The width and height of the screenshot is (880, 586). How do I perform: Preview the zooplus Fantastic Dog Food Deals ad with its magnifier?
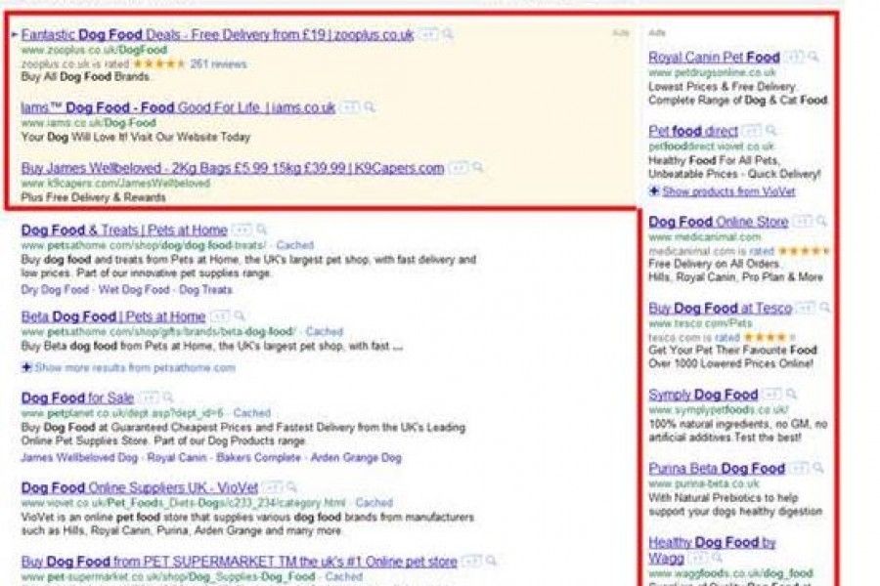(448, 35)
